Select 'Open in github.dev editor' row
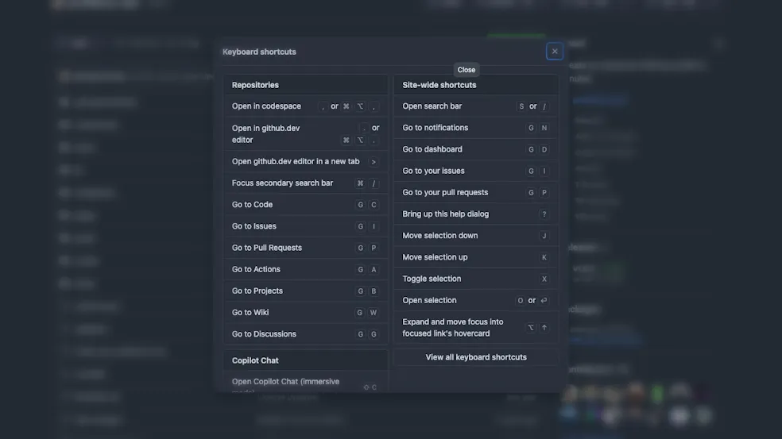The image size is (782, 439). (306, 134)
